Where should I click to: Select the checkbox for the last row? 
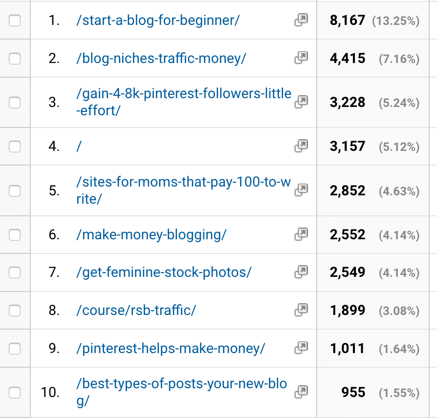(15, 392)
